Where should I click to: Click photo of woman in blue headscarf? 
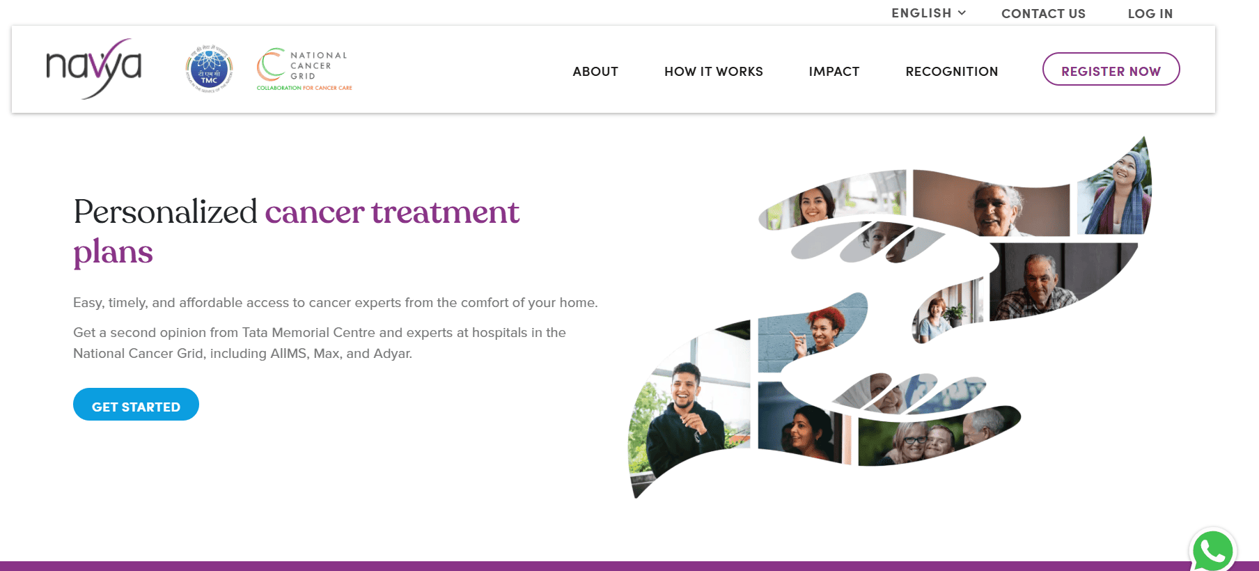point(1114,188)
